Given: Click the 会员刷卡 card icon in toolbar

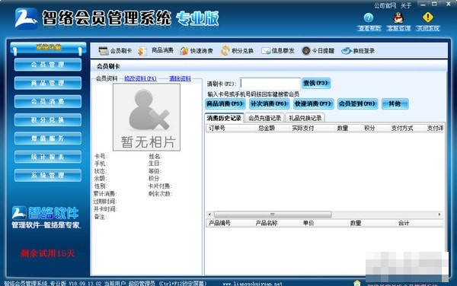Looking at the screenshot, I should 104,51.
